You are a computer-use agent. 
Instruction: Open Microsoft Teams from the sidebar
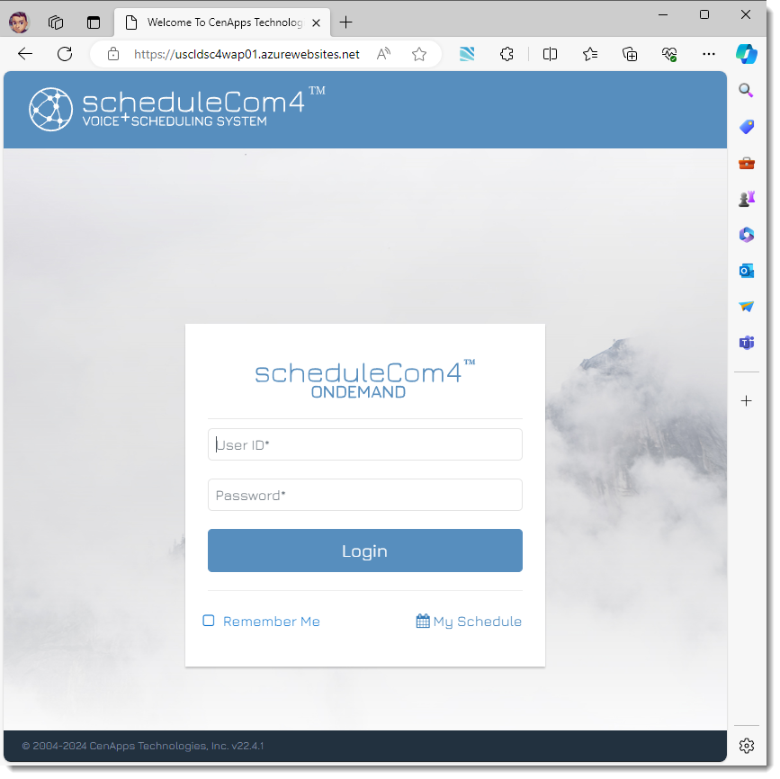(747, 342)
